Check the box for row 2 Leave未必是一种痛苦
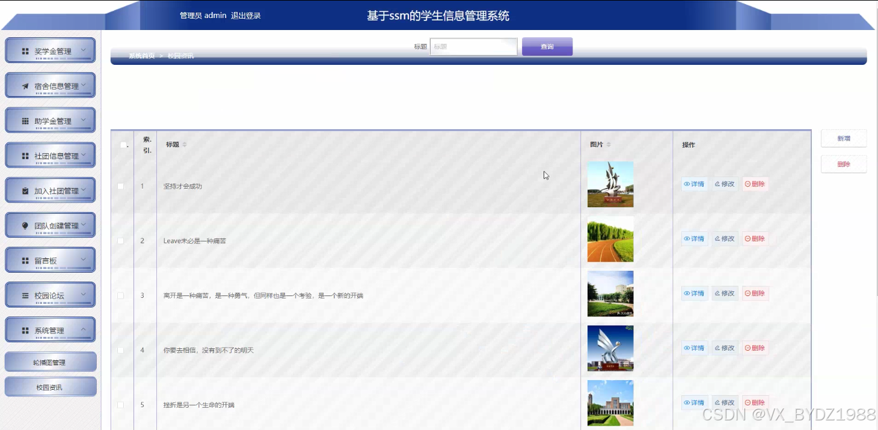This screenshot has width=878, height=430. pyautogui.click(x=120, y=241)
